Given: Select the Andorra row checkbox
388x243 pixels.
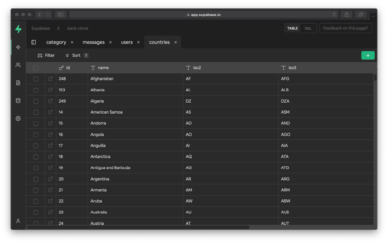Looking at the screenshot, I should coord(36,124).
